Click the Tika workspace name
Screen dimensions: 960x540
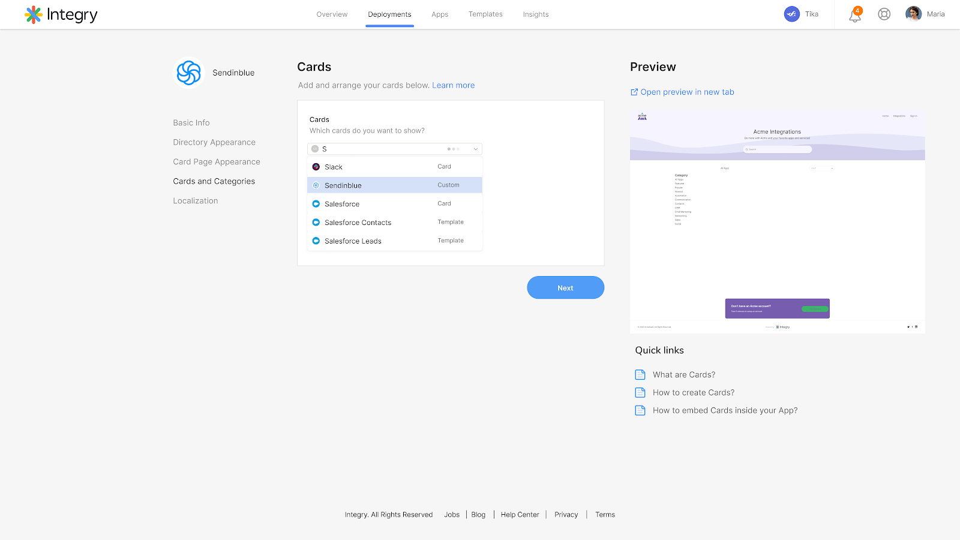[x=812, y=14]
